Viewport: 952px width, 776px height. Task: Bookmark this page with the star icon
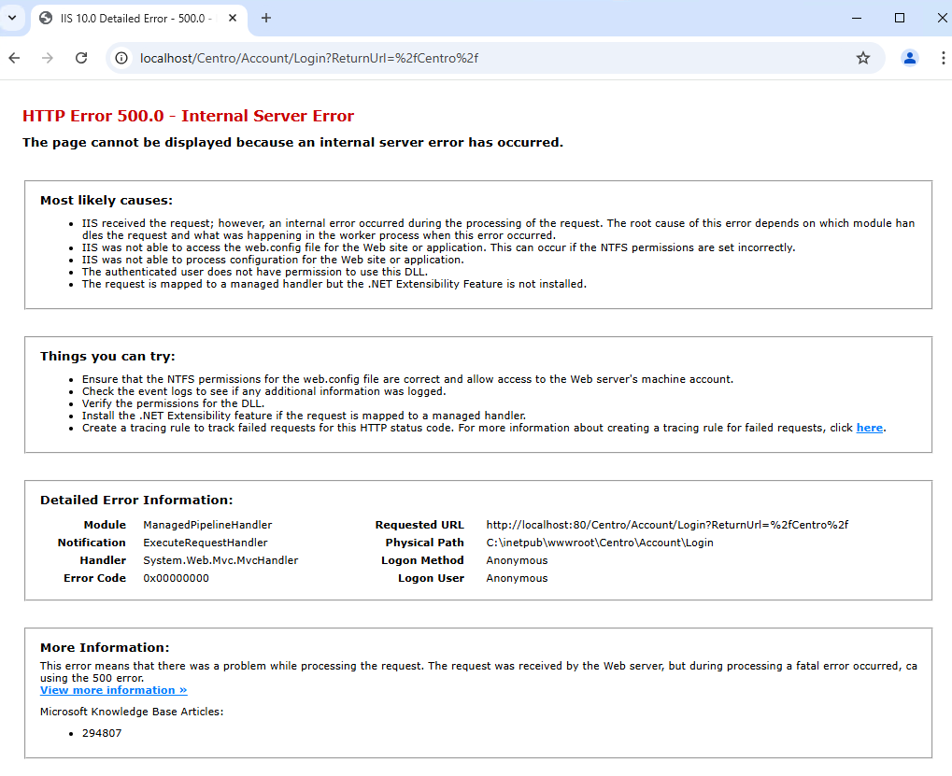862,58
